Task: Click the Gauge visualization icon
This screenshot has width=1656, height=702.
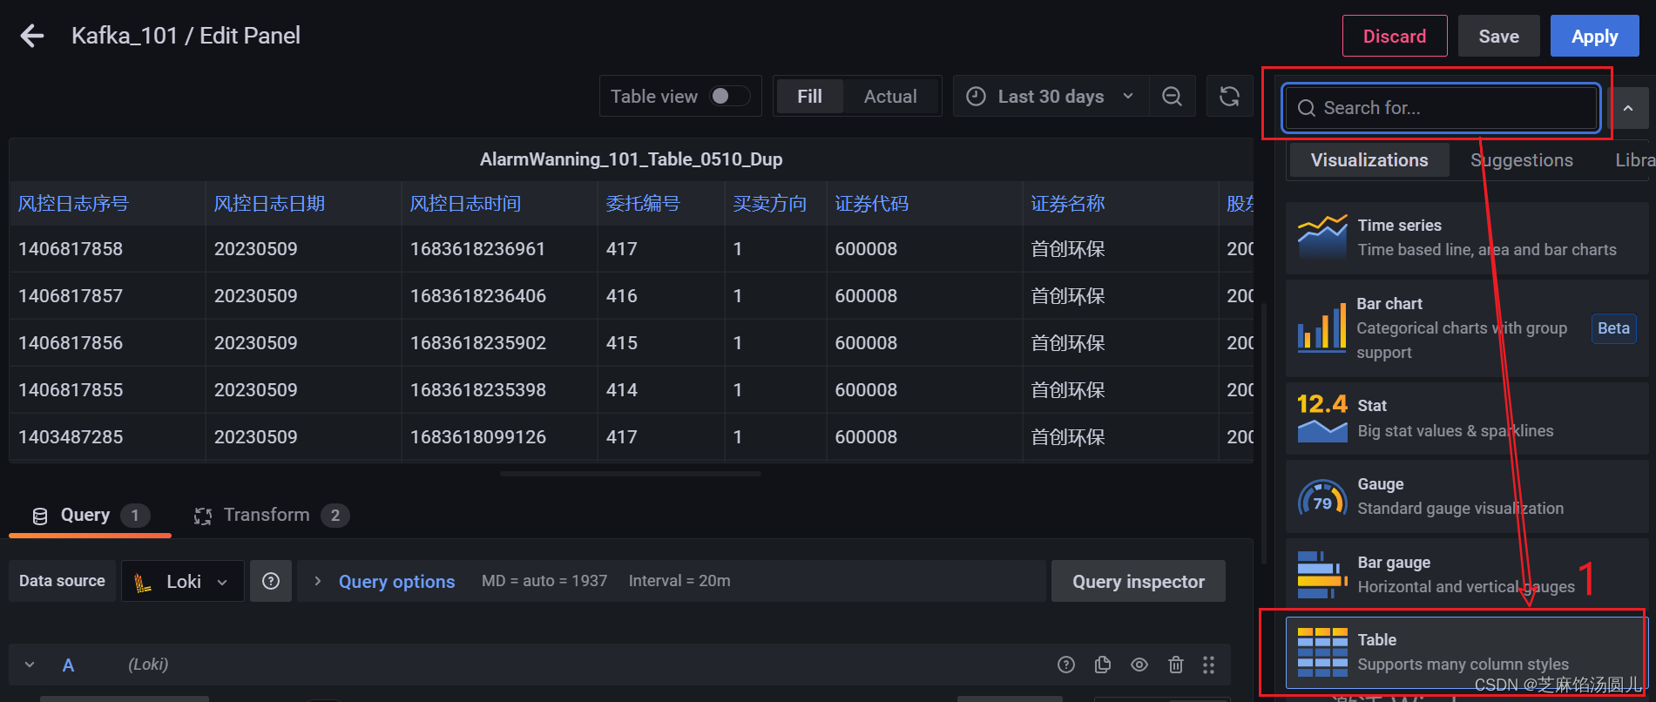Action: (x=1322, y=496)
